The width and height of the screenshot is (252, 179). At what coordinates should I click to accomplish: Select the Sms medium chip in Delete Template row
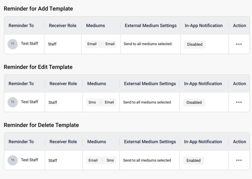point(110,160)
